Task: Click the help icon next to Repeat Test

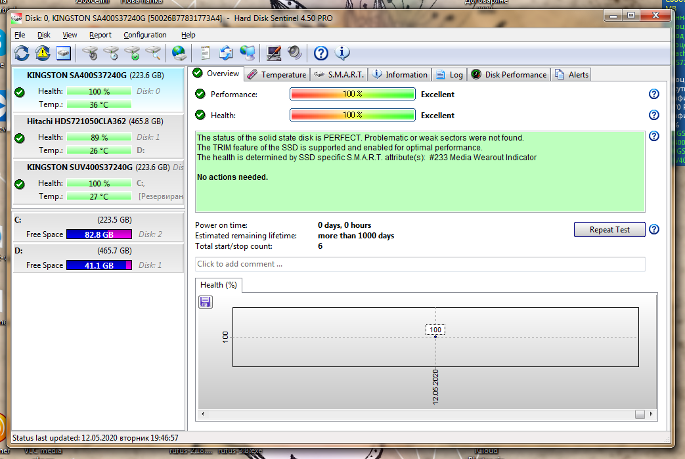Action: tap(654, 229)
